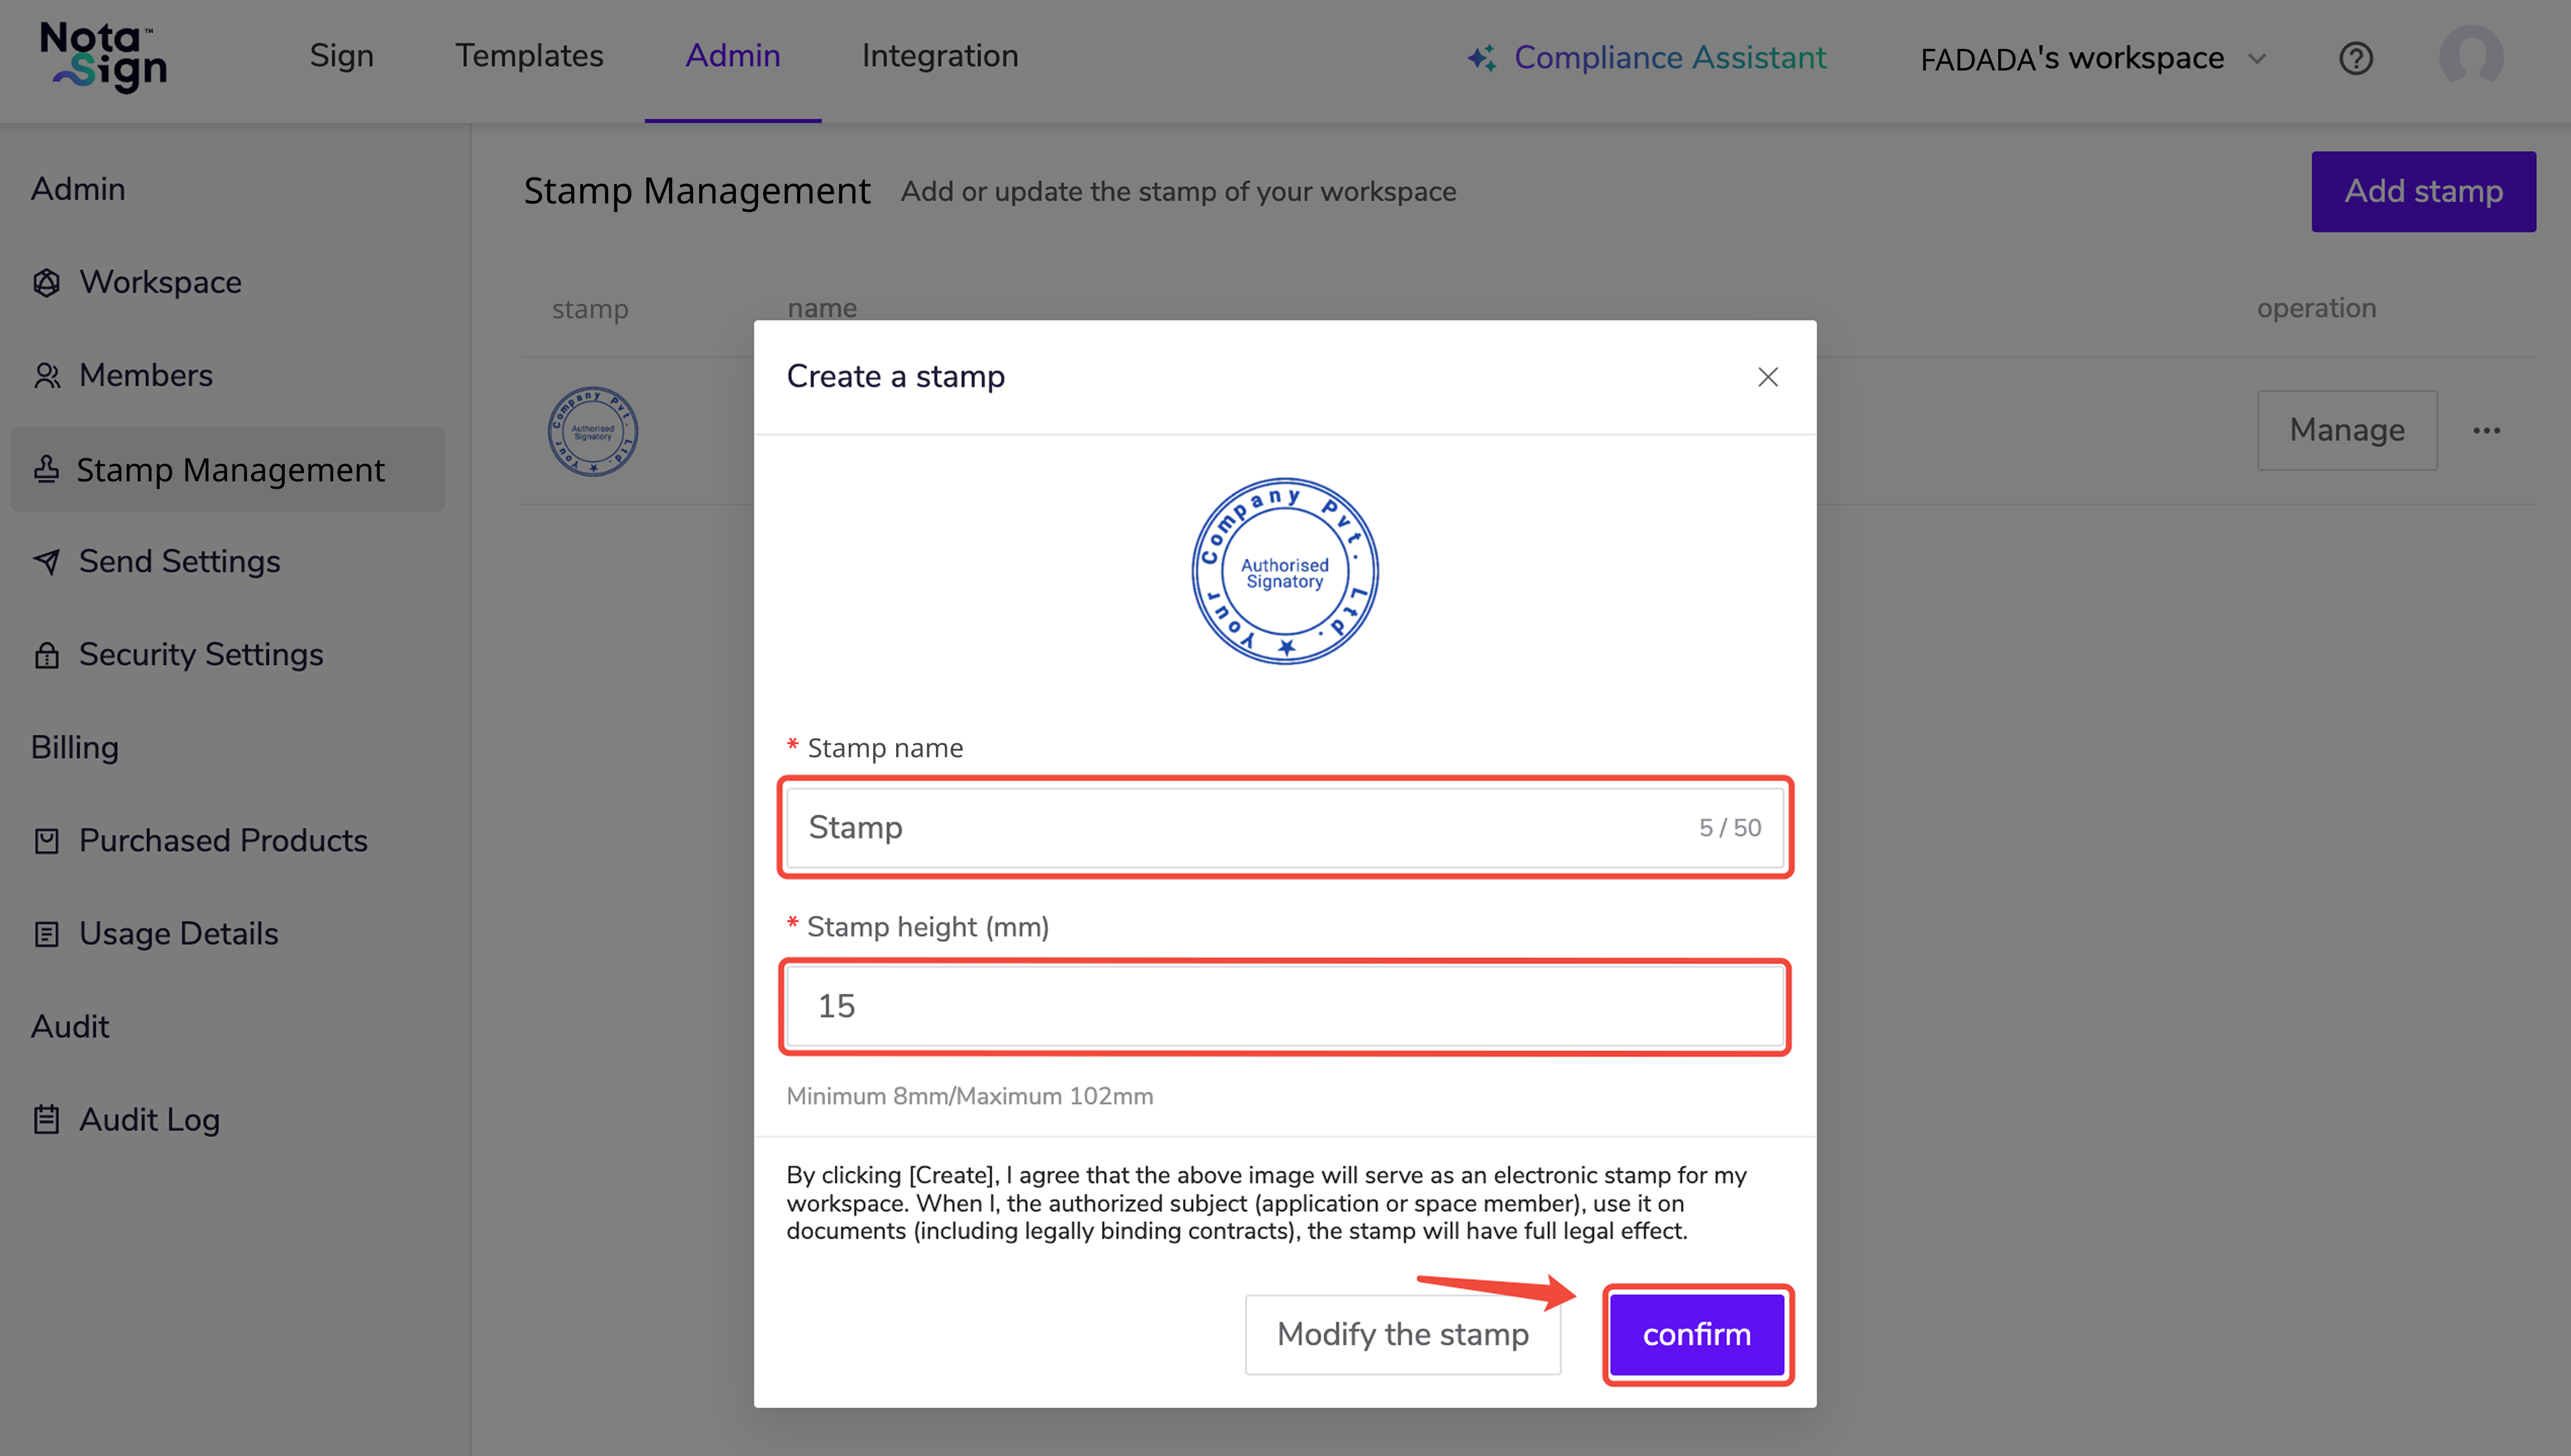Go to the Sign tab
The image size is (2571, 1456).
pos(341,56)
